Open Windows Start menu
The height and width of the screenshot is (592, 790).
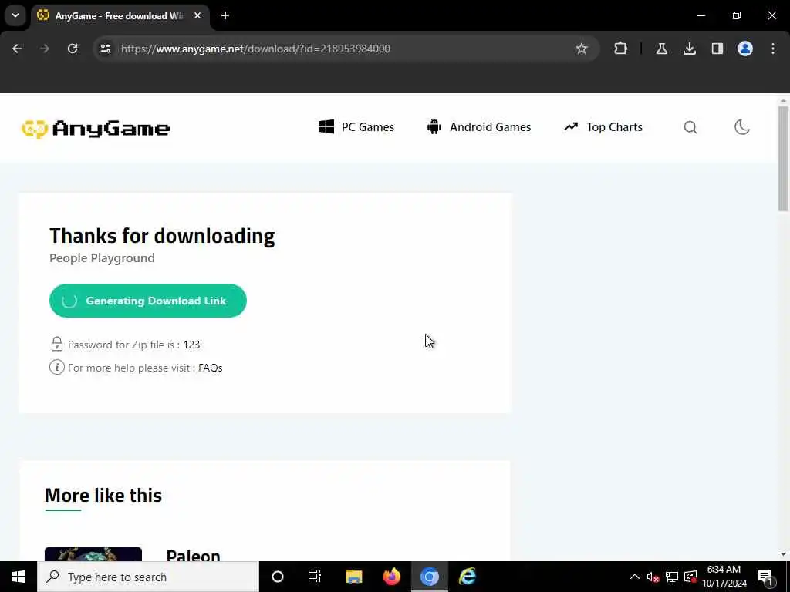19,577
